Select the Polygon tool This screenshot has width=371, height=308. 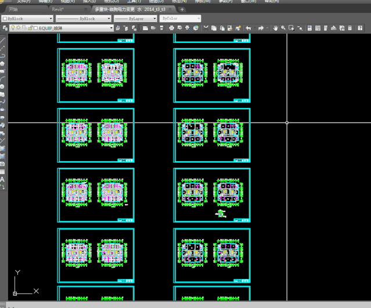tap(2, 63)
